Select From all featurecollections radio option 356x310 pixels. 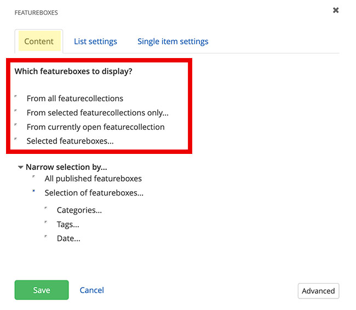point(16,96)
